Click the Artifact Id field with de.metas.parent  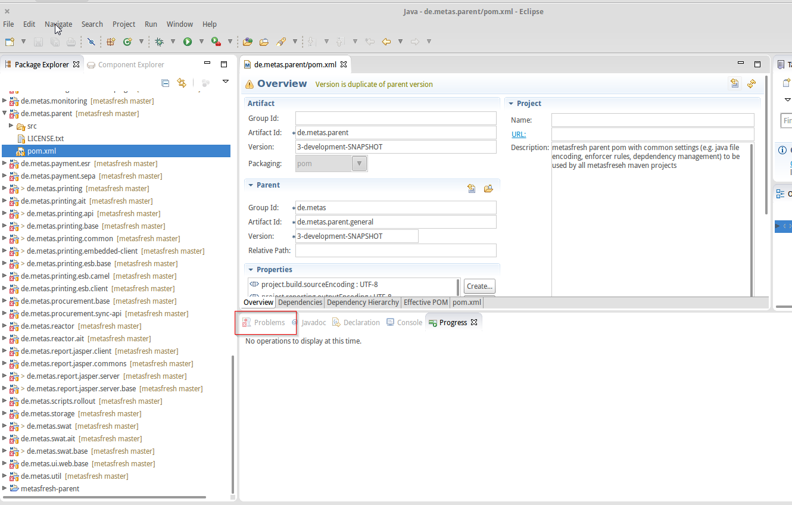coord(396,133)
